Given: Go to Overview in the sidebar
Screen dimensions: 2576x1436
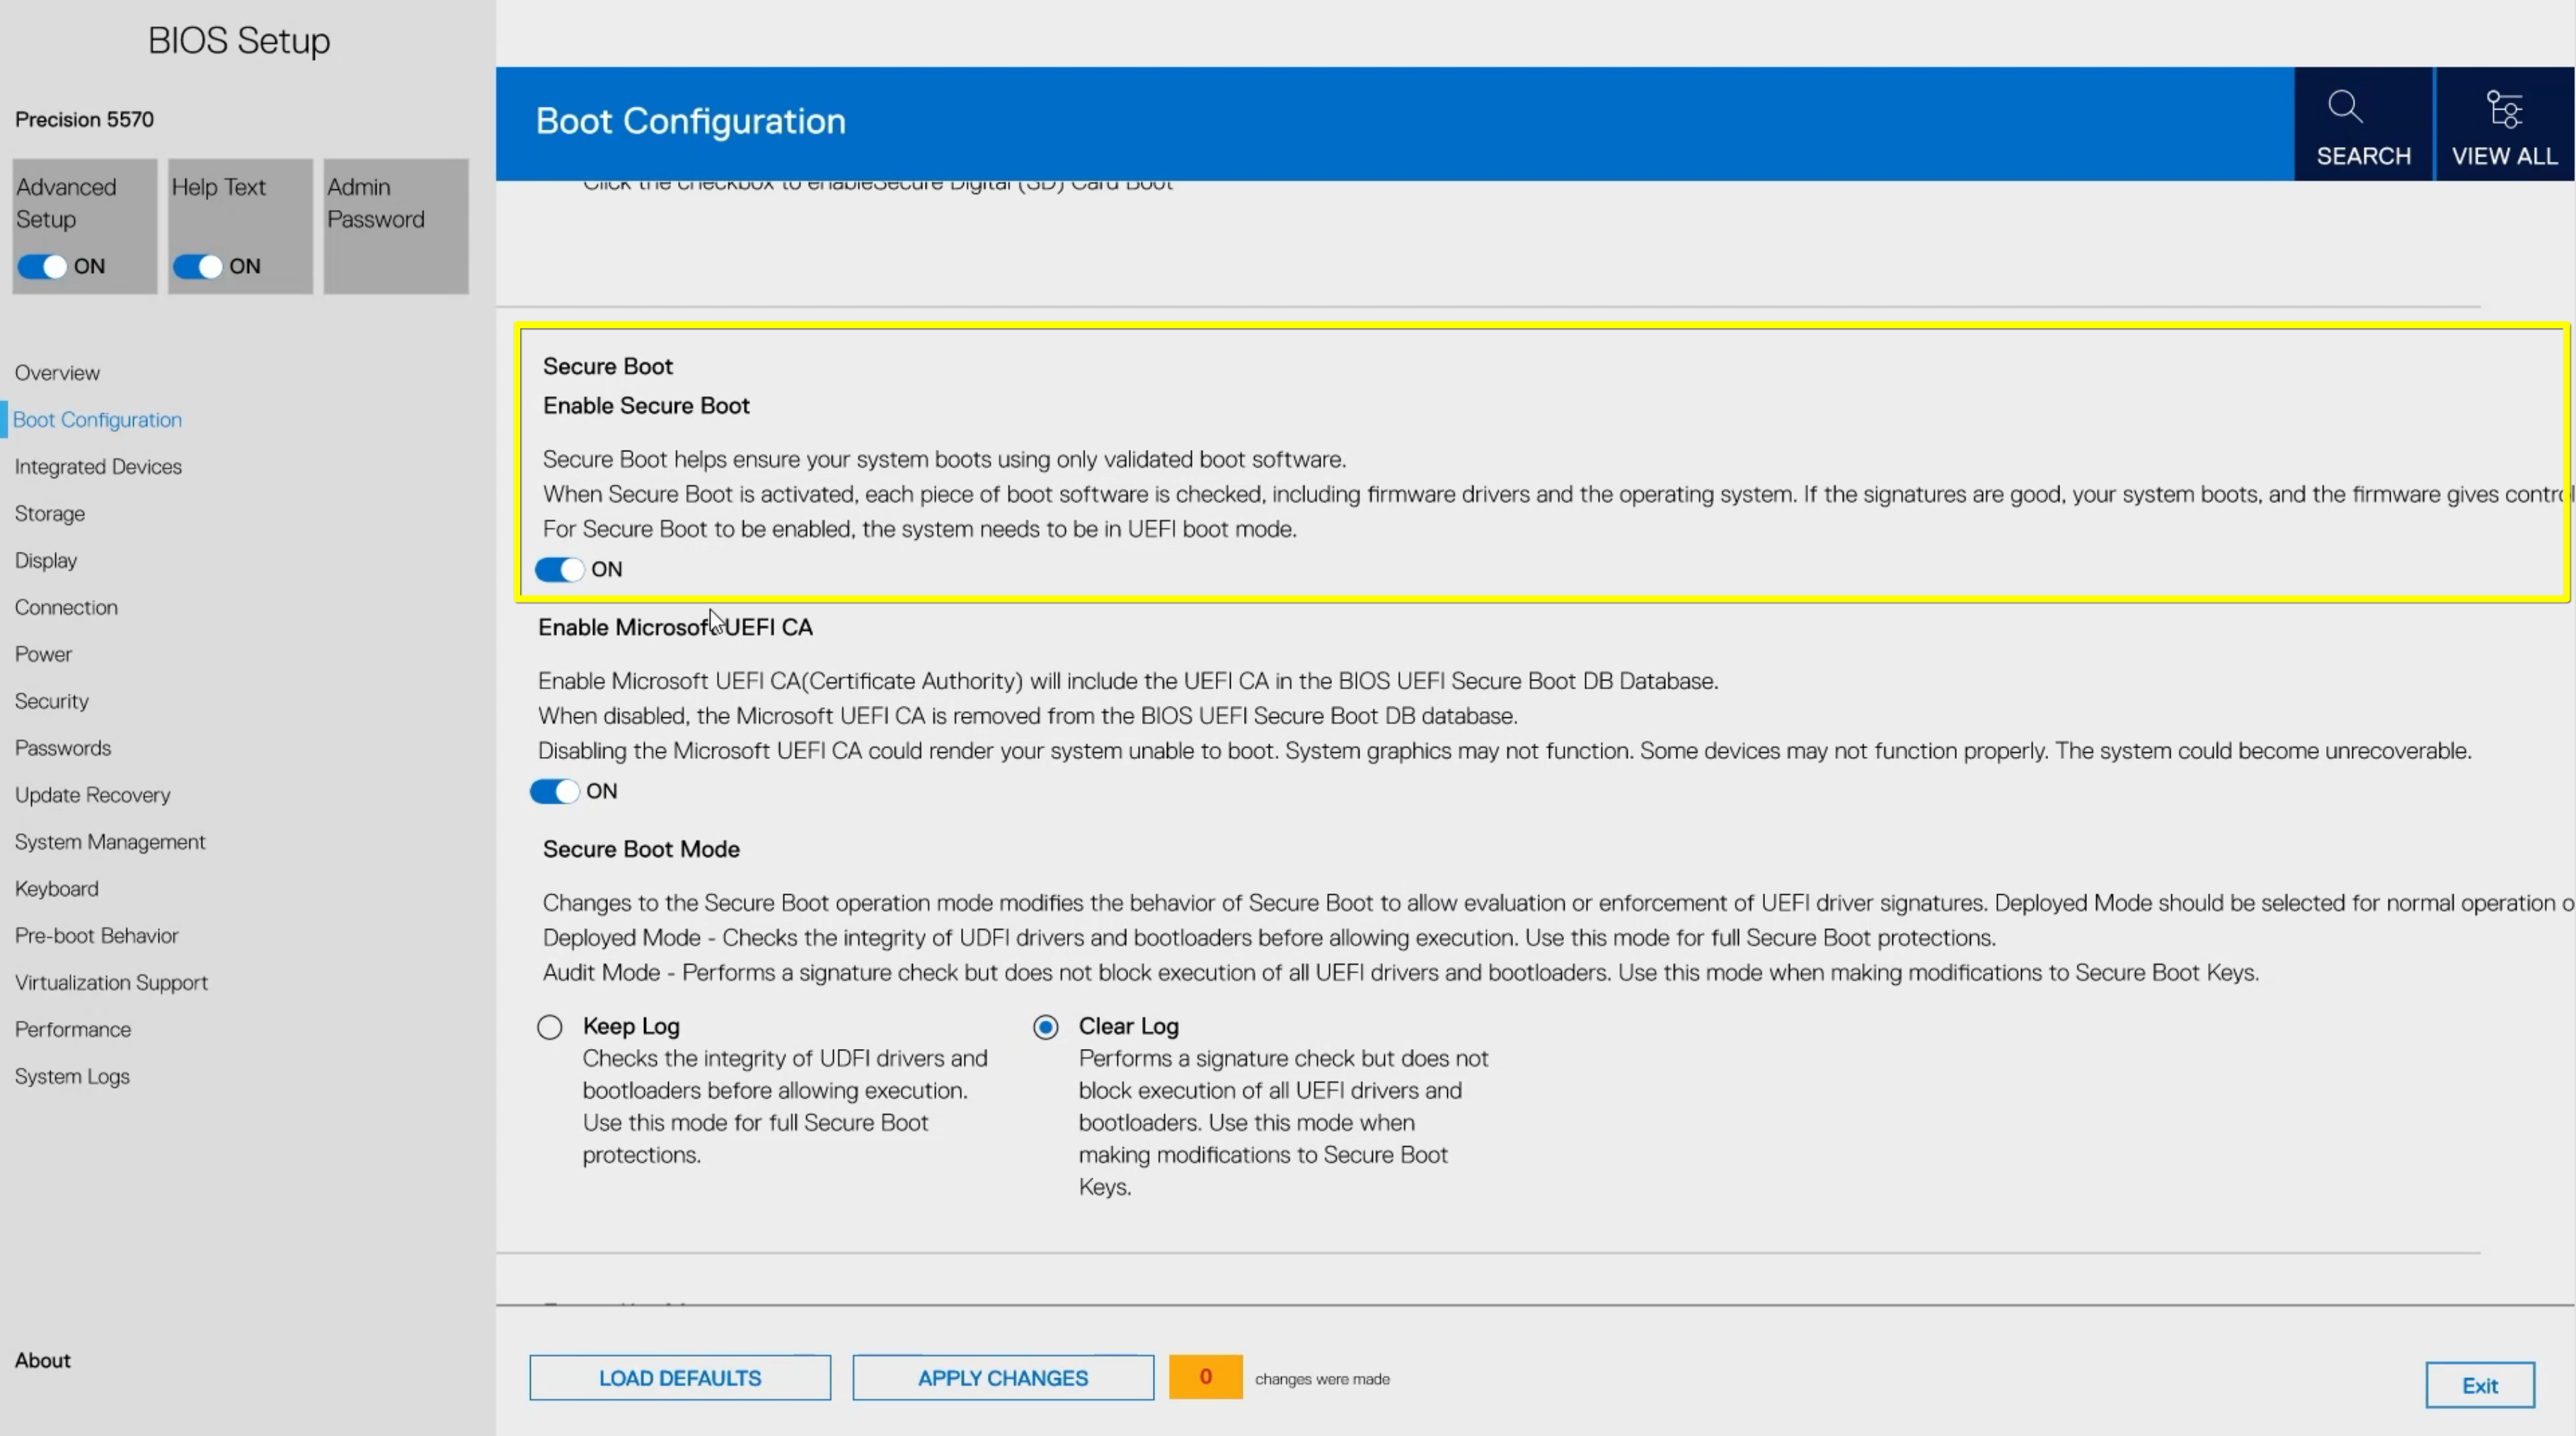Looking at the screenshot, I should click(x=57, y=373).
